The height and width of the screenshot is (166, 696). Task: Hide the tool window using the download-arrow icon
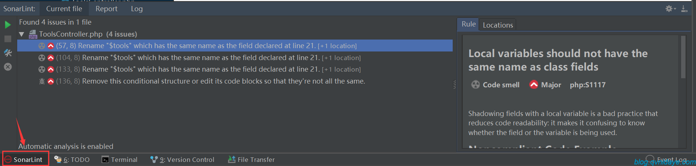[x=684, y=8]
